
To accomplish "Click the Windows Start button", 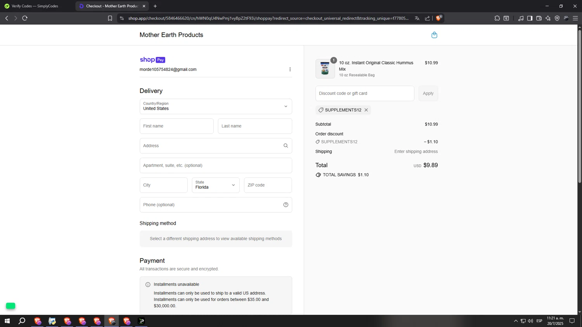I will click(7, 321).
